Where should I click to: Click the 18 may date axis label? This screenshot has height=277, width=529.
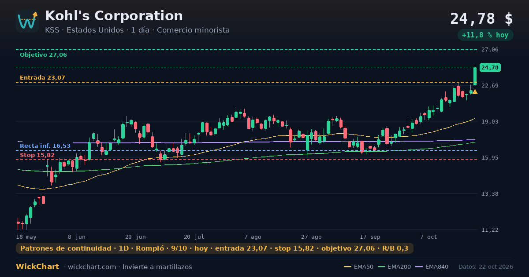(26, 237)
